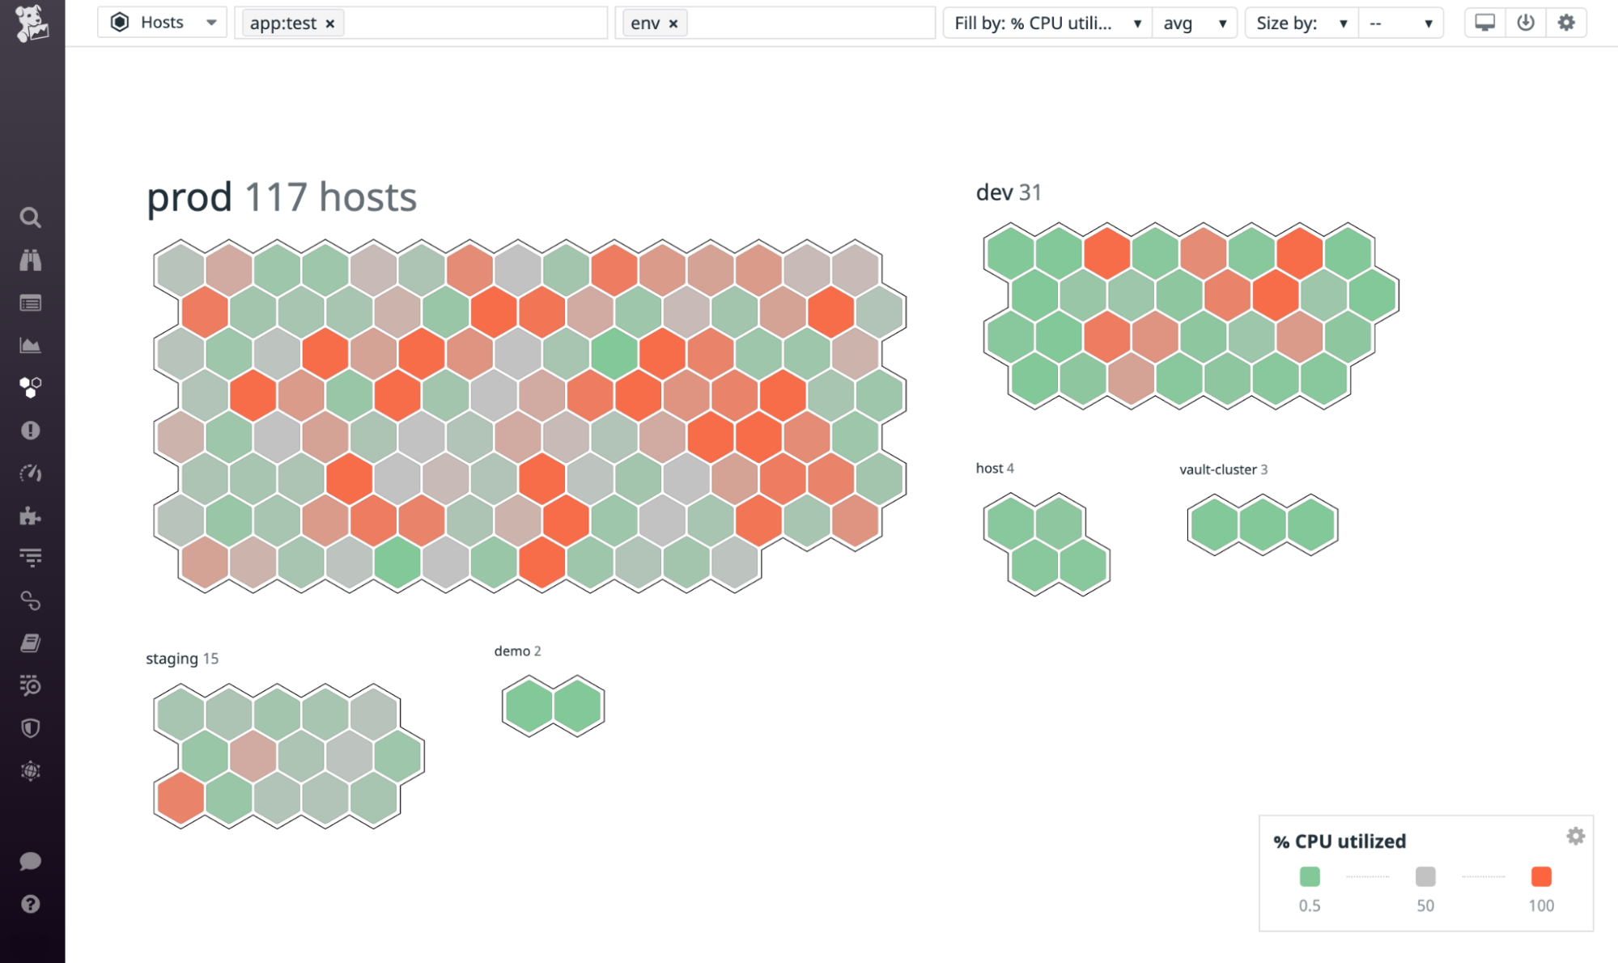
Task: Open the Metrics explorer icon
Action: (x=31, y=344)
